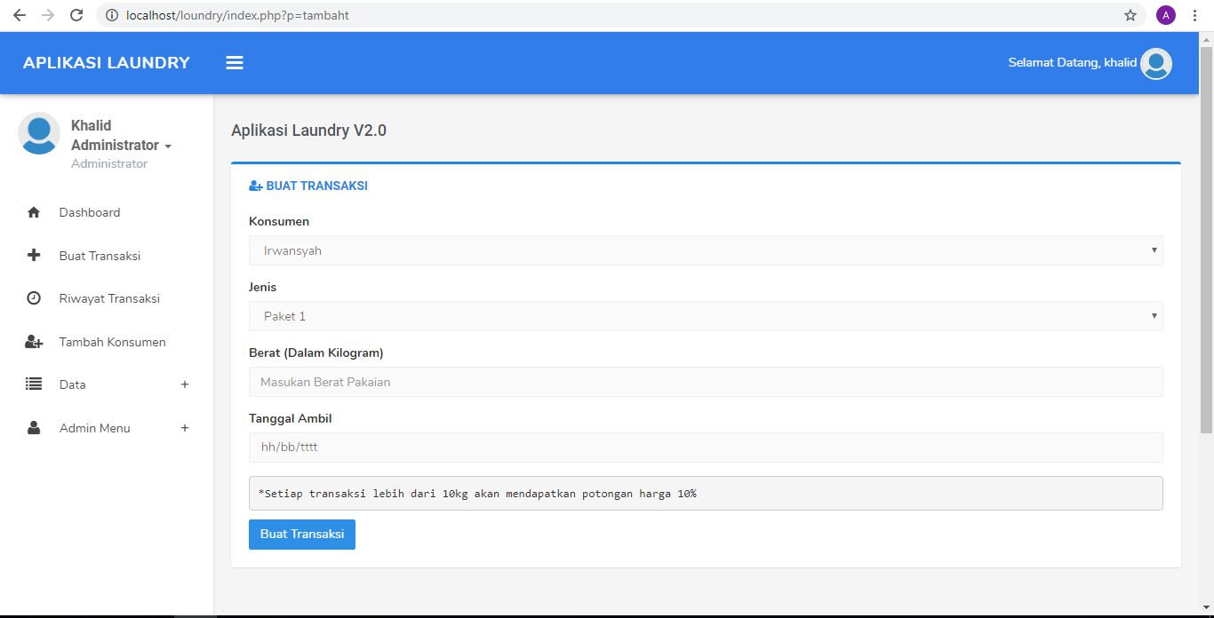The image size is (1214, 618).
Task: Bookmark this page with the star icon
Action: point(1130,15)
